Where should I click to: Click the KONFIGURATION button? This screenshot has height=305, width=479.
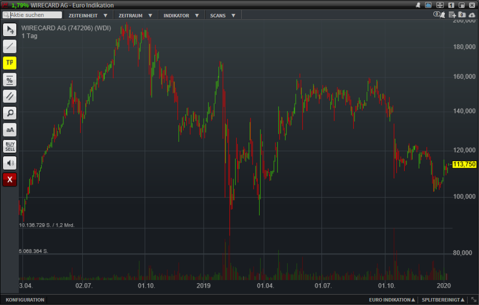(25, 300)
